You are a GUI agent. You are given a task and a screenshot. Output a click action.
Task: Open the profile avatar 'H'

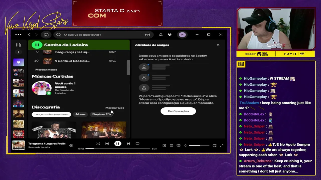pos(182,34)
